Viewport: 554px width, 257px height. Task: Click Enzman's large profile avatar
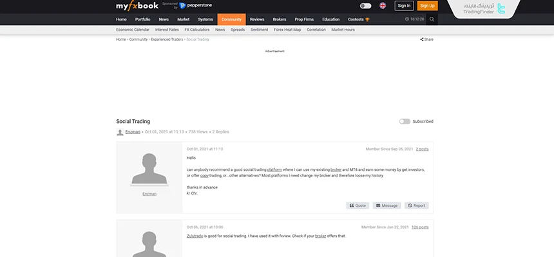(x=149, y=169)
